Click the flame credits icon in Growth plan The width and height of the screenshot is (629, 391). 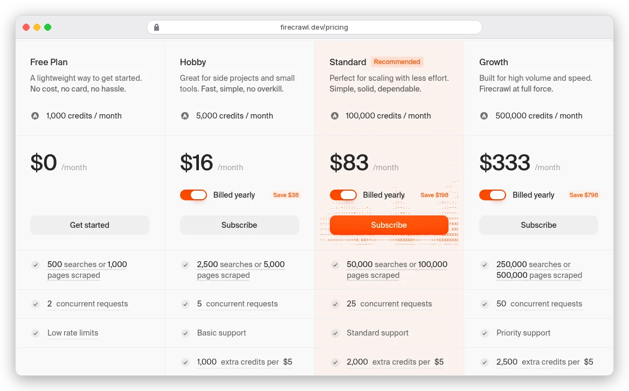pos(484,116)
